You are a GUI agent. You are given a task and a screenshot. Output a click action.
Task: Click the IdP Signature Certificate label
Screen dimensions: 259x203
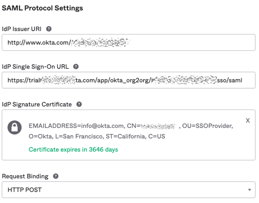click(x=37, y=104)
